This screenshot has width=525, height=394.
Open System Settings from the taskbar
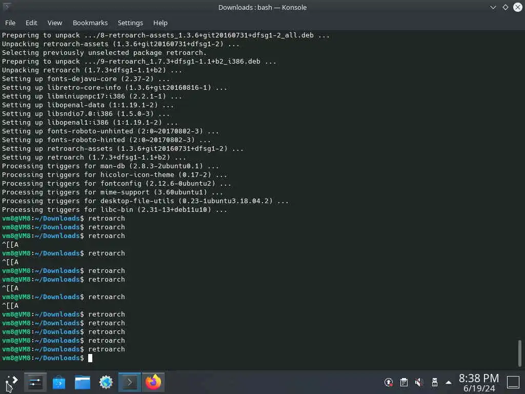pos(35,382)
